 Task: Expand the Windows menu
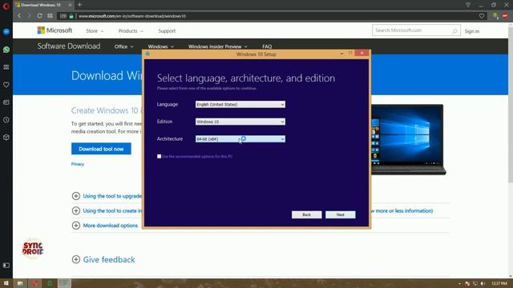[160, 46]
